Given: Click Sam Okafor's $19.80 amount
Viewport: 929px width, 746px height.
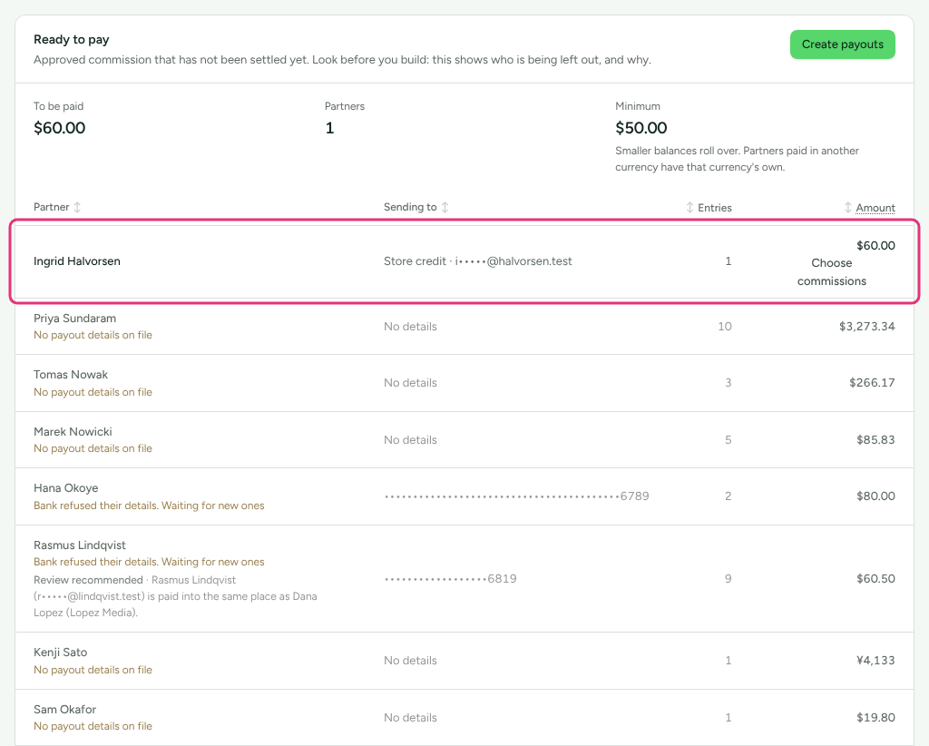Looking at the screenshot, I should (x=875, y=718).
